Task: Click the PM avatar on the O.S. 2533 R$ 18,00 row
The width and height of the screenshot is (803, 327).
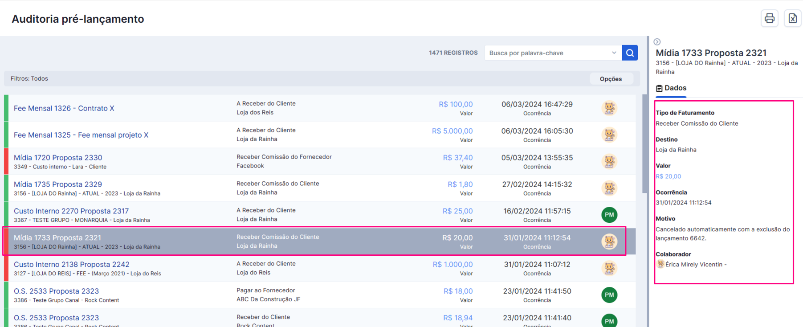Action: pyautogui.click(x=609, y=295)
